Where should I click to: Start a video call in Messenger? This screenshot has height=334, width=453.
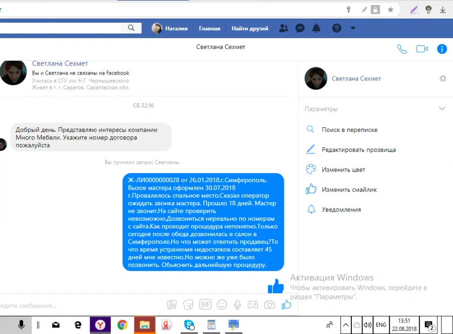(x=422, y=49)
